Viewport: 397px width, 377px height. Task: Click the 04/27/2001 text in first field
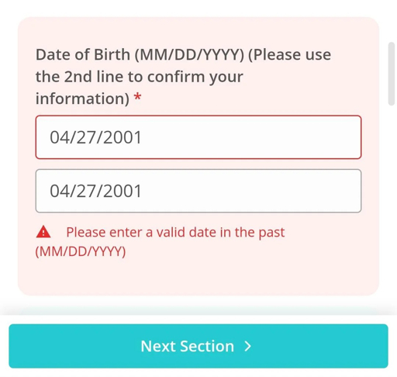(95, 137)
